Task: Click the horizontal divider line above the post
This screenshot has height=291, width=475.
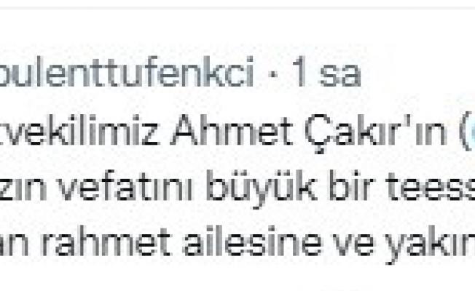Action: 237,7
